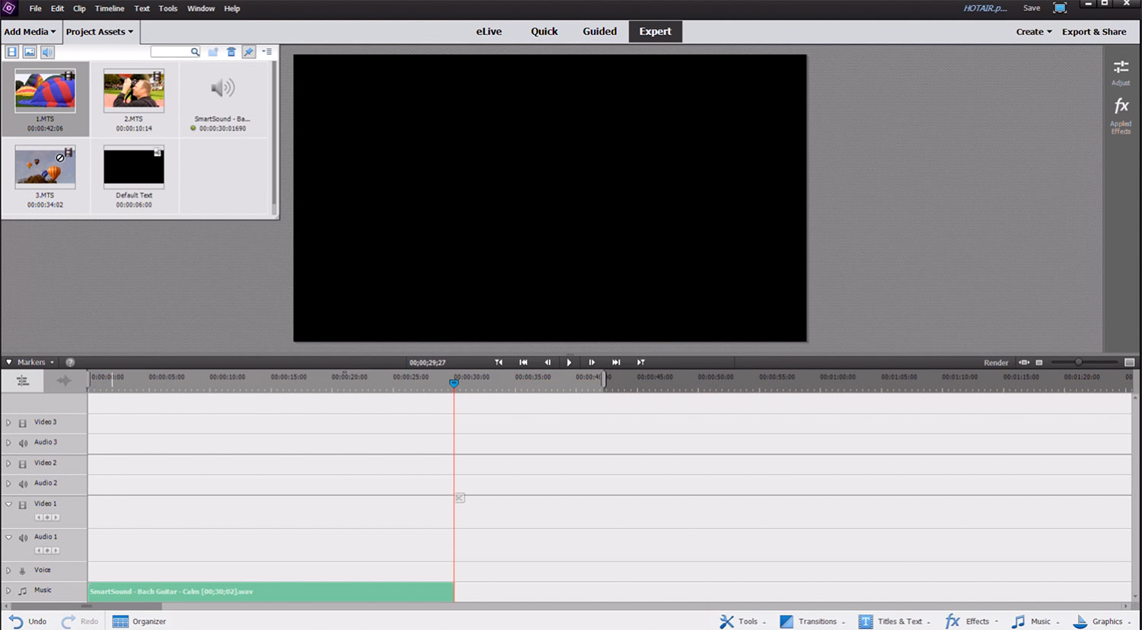Adjust the timeline zoom slider
The height and width of the screenshot is (630, 1142).
1078,362
